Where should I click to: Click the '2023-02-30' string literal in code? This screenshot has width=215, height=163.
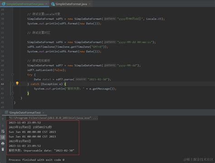[98, 79]
